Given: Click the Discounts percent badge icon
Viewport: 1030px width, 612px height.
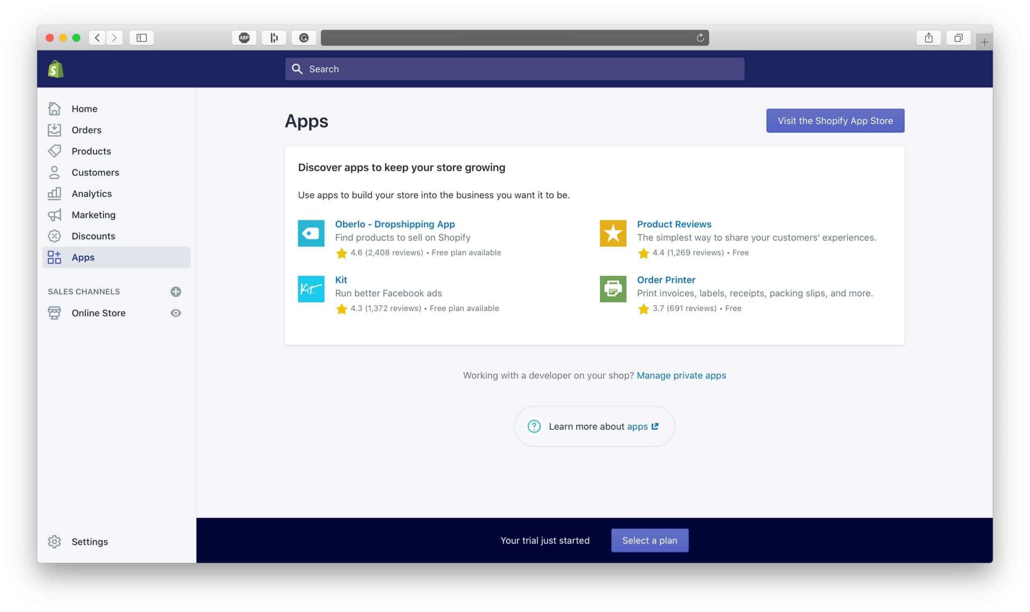Looking at the screenshot, I should coord(54,236).
